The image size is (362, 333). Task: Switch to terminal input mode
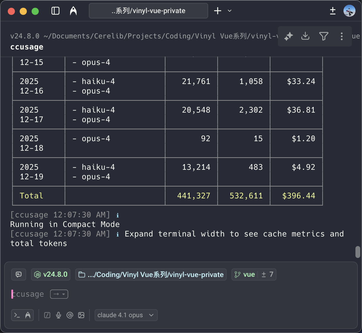click(x=17, y=315)
